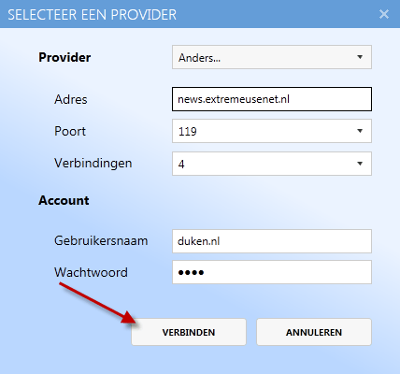The image size is (400, 374).
Task: Click the Annuleren button
Action: point(314,332)
